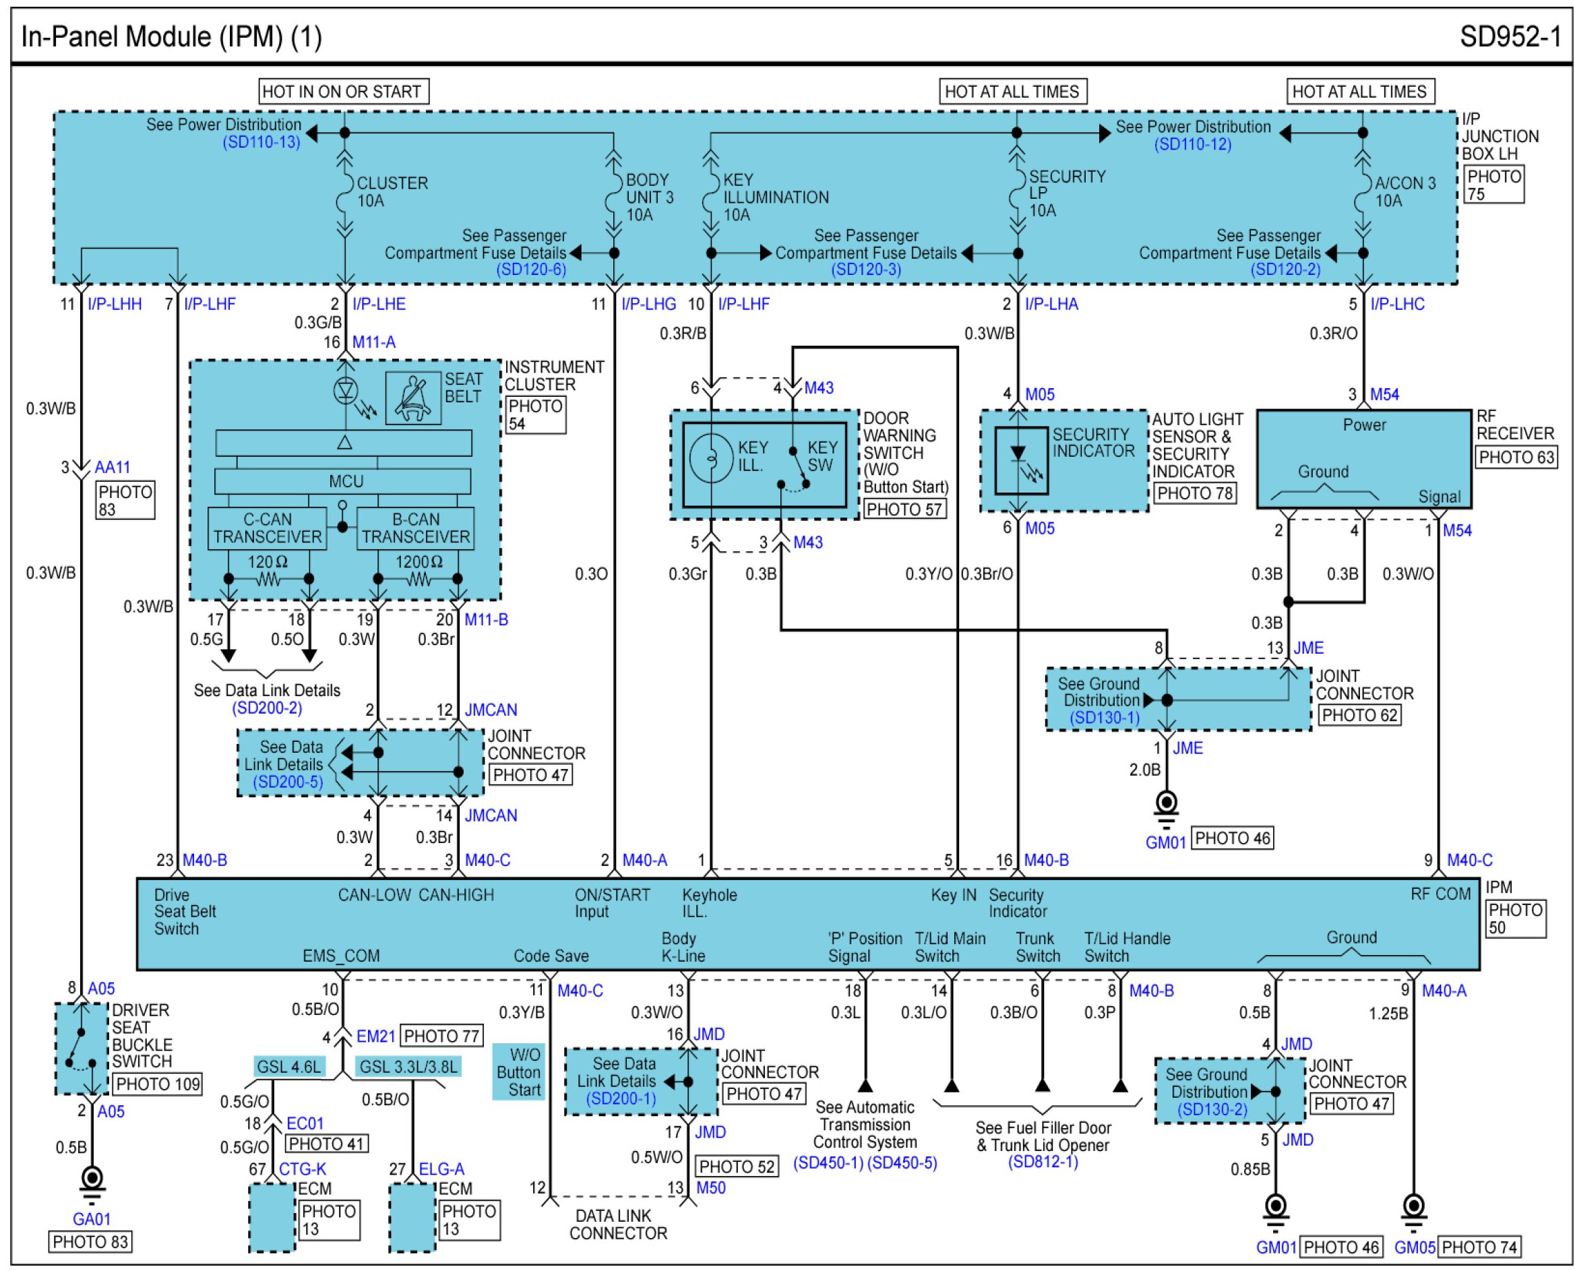This screenshot has height=1271, width=1575.
Task: Click the PHOTO 63 RF receiver box
Action: 1516,458
